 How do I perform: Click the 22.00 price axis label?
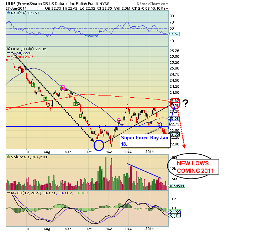click(x=174, y=144)
